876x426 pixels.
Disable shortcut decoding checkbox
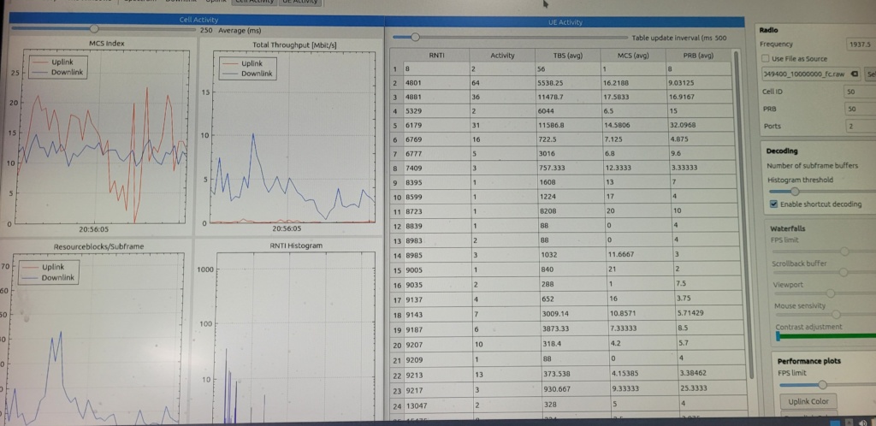click(773, 204)
